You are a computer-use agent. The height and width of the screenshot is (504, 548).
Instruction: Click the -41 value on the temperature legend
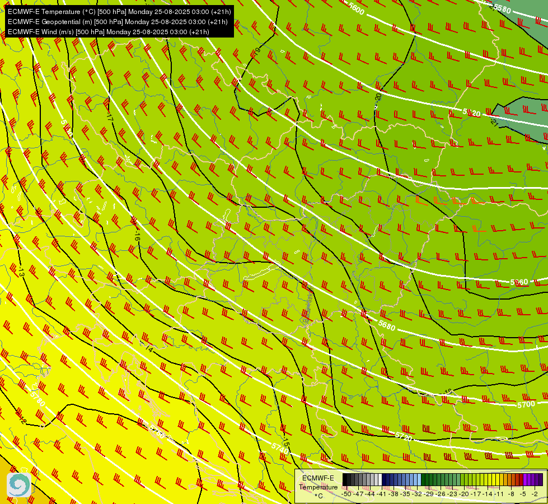382,494
